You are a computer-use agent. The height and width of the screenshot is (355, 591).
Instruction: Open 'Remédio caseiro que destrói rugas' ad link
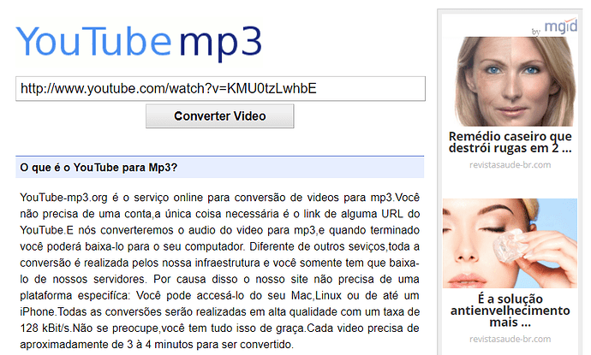pos(510,142)
